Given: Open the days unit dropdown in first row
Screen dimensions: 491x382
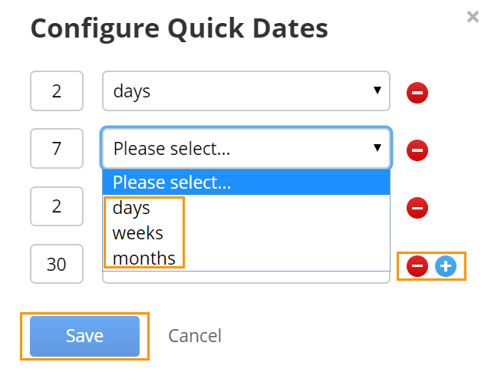Looking at the screenshot, I should click(x=246, y=91).
